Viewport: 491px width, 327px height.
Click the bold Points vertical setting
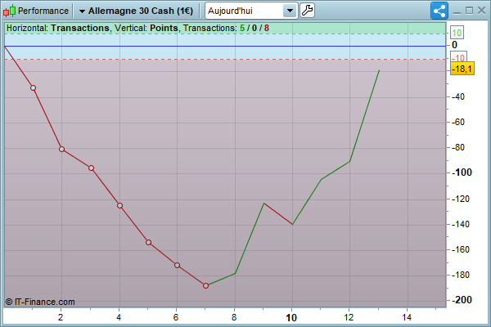click(164, 28)
